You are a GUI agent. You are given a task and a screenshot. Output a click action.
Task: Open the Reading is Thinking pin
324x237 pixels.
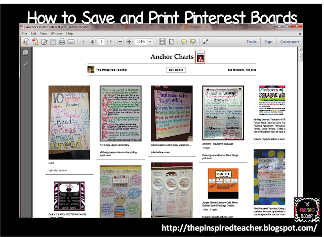(120, 191)
